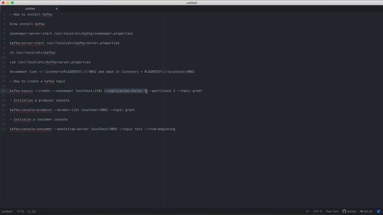Click 'localhost:2181' in the kafka-topics line
The height and width of the screenshot is (215, 383).
coord(89,91)
